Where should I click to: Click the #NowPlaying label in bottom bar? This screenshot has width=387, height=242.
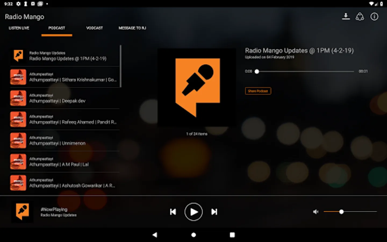54,209
